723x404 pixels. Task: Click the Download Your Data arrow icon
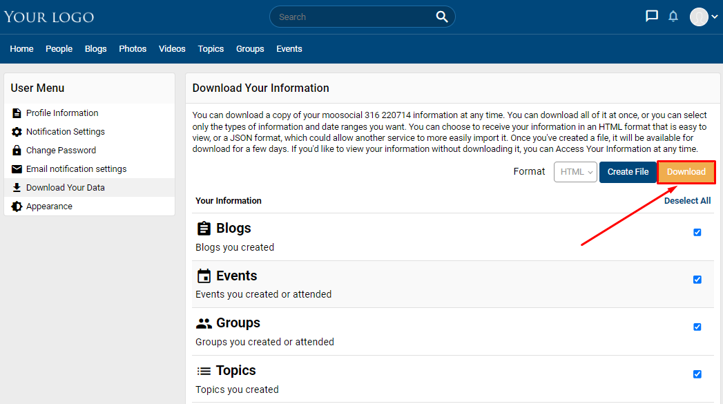[x=17, y=188]
